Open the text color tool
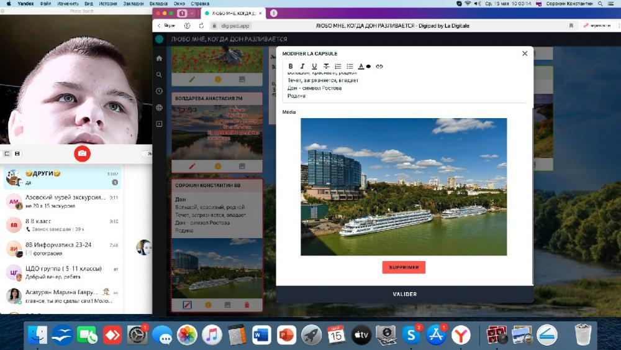The height and width of the screenshot is (350, 621). coord(361,66)
